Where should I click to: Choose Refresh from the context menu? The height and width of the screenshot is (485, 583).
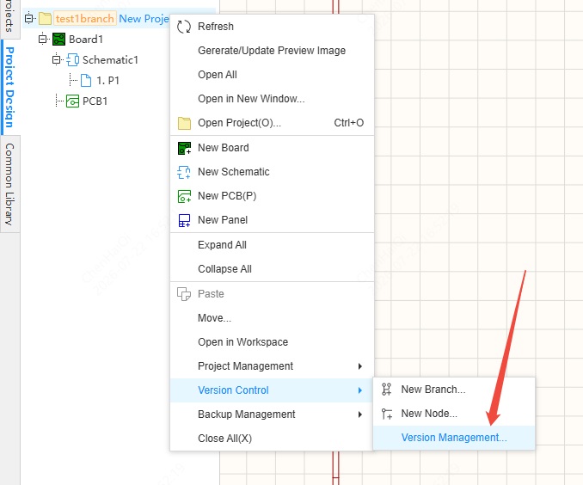point(272,27)
